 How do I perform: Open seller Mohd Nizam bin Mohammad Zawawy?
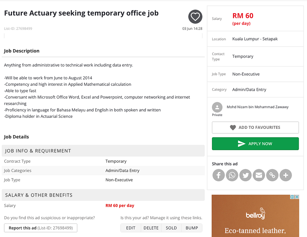coord(258,107)
